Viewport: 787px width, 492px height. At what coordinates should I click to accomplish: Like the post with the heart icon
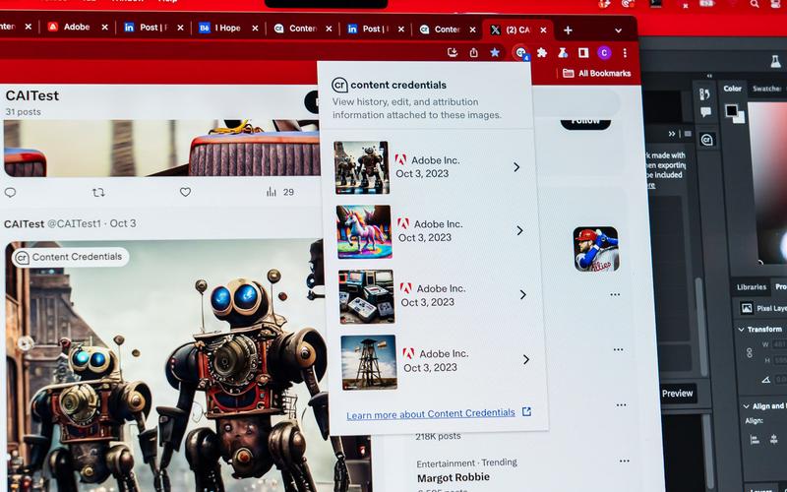185,192
